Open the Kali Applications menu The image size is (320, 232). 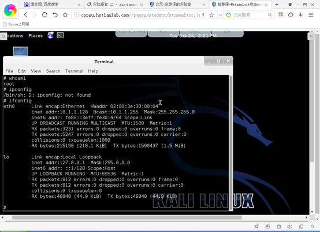[x=15, y=36]
